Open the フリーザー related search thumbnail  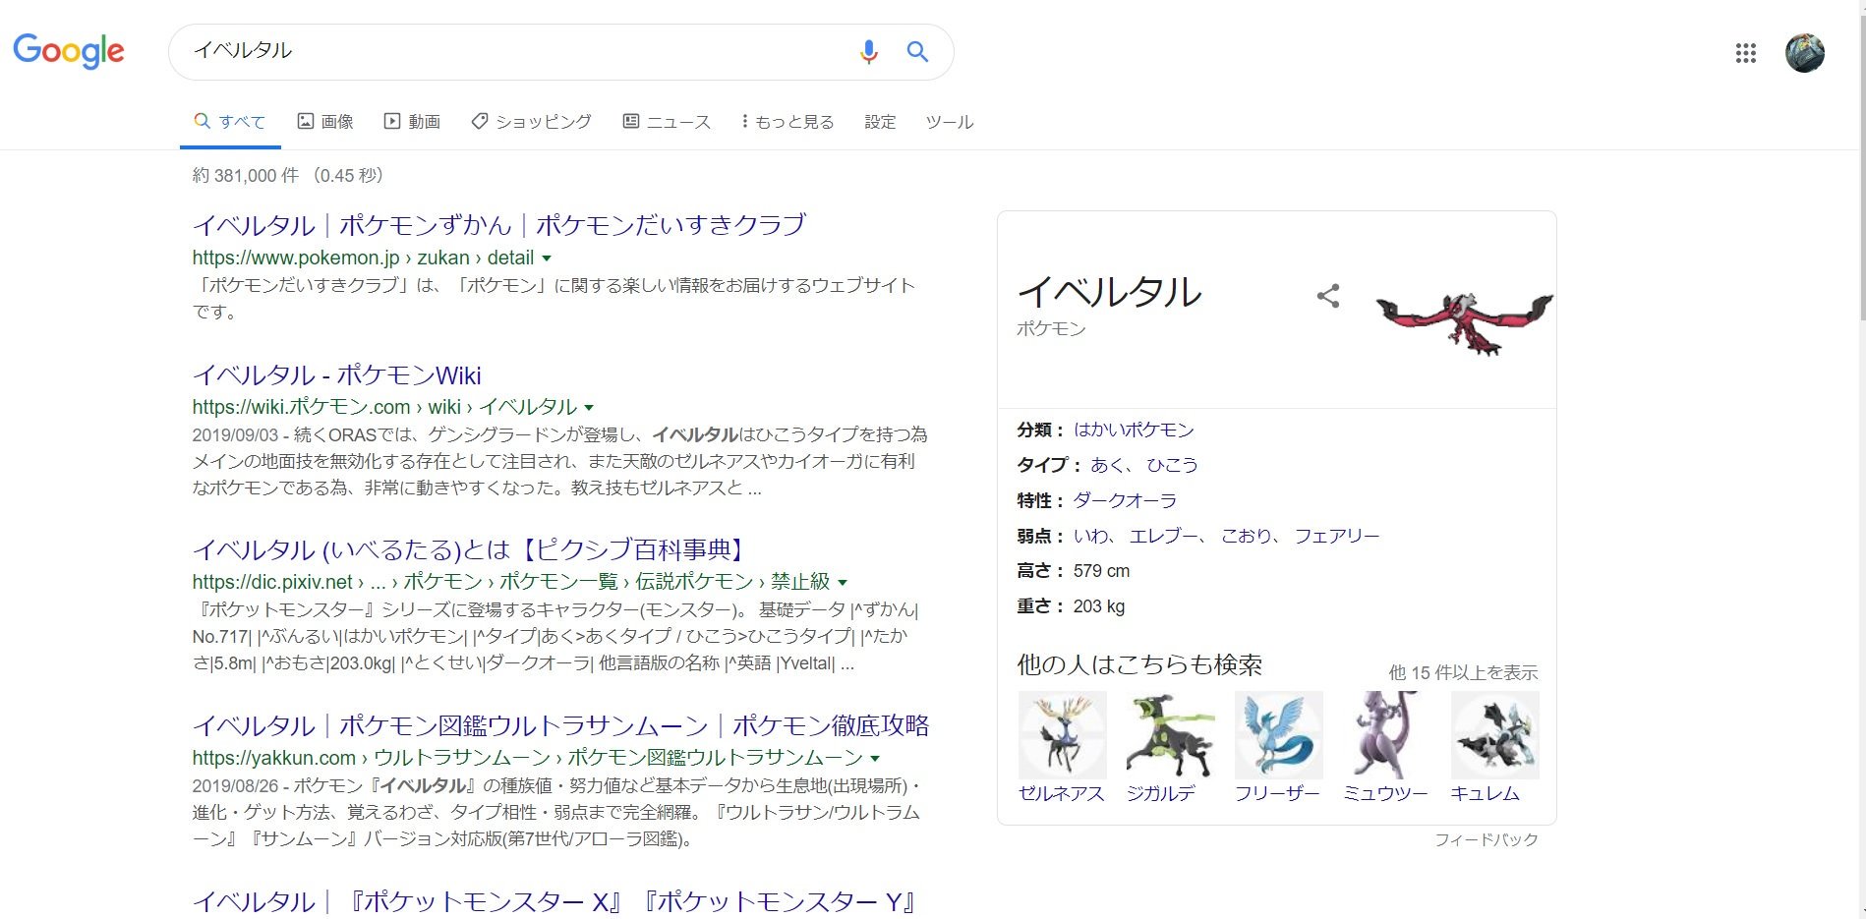1279,735
